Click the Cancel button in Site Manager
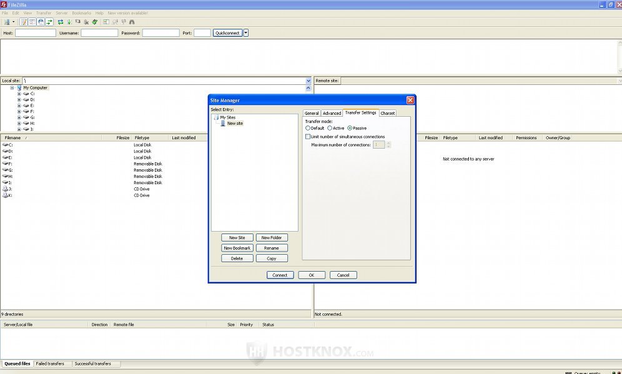 point(343,275)
